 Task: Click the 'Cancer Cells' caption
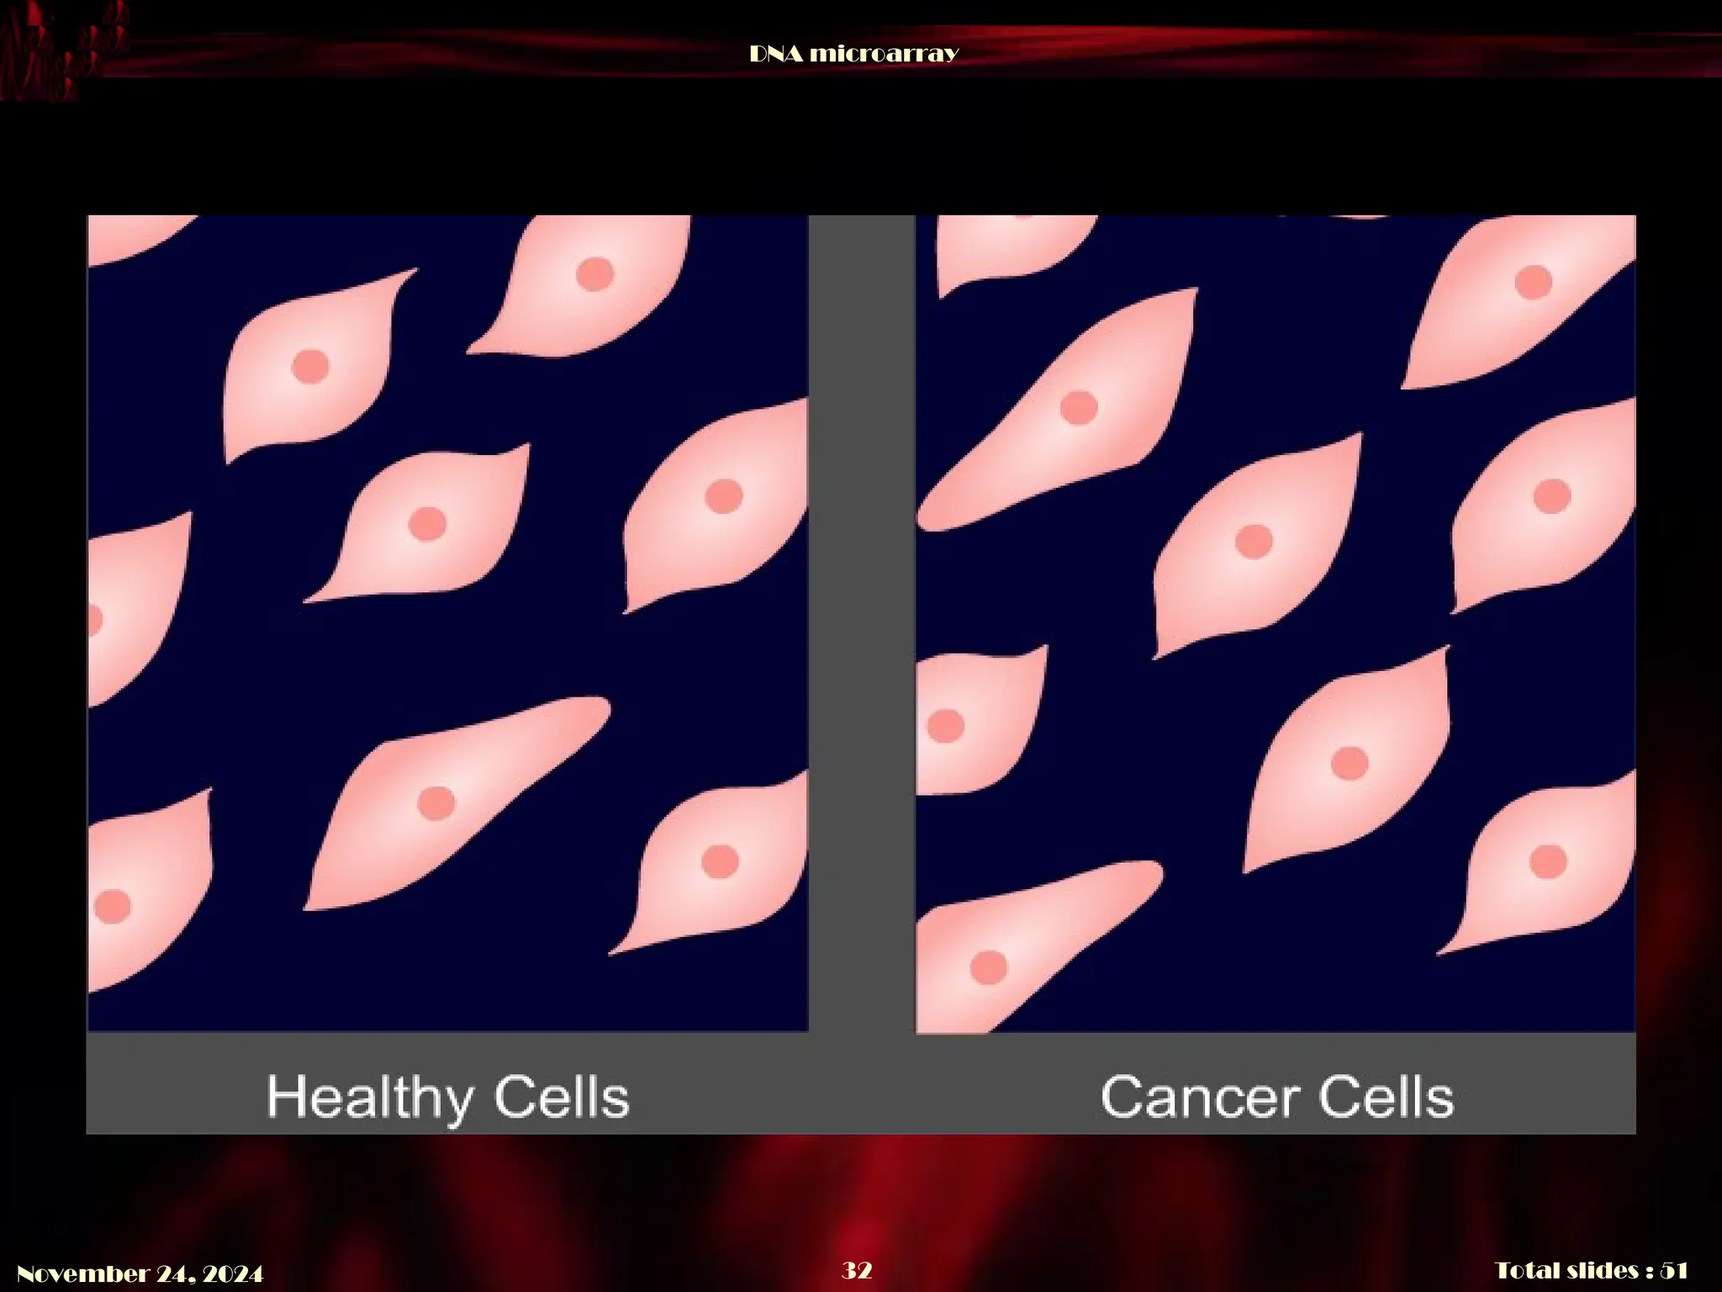[1277, 1097]
